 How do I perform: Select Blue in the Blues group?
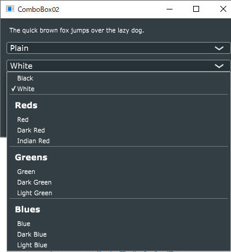[119, 224]
